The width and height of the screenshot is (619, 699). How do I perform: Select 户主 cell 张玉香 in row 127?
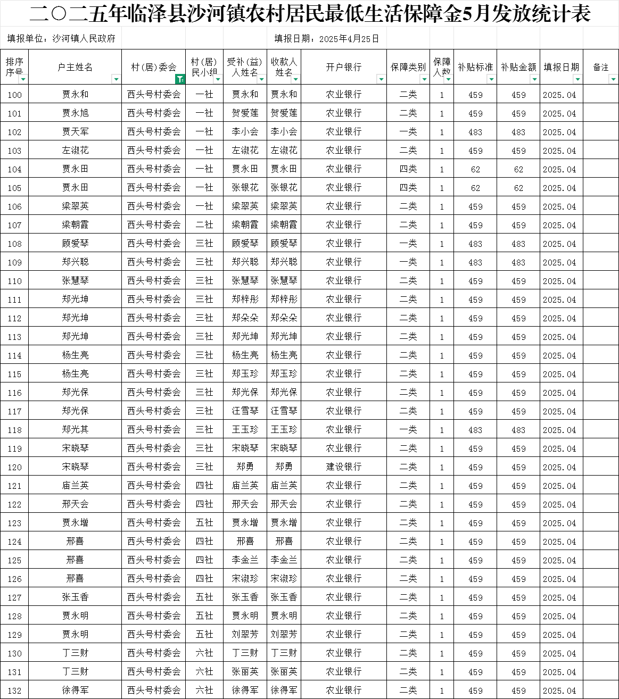click(x=75, y=597)
